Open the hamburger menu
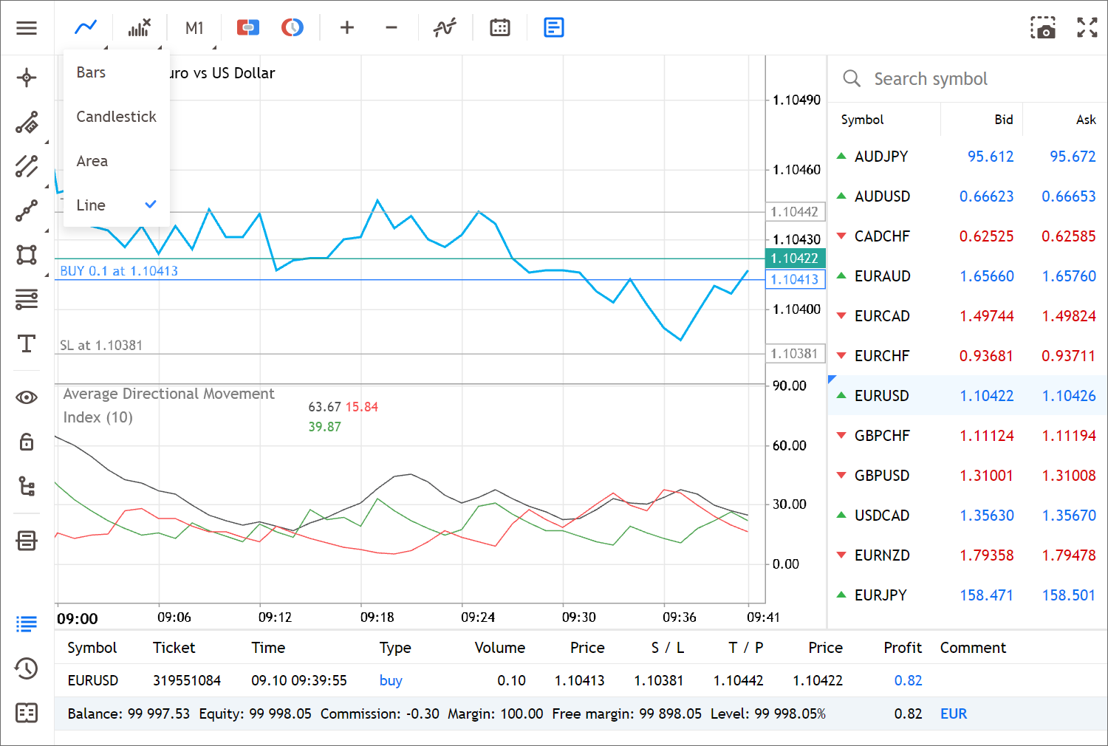Viewport: 1108px width, 746px height. point(27,27)
